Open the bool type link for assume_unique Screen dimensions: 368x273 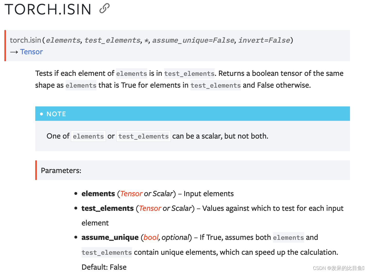[151, 237]
